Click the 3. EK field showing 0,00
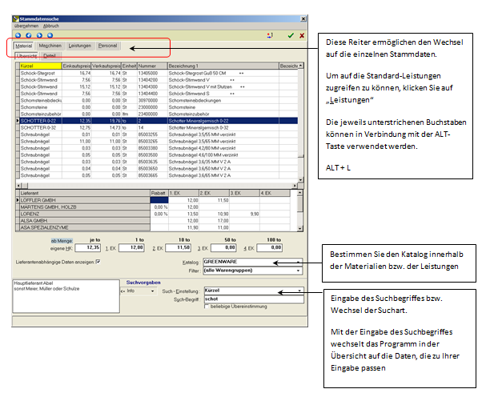Screen dimensions: 490x401 223,247
